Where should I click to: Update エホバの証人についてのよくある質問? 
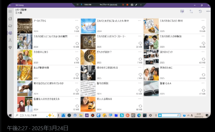click(77, 44)
